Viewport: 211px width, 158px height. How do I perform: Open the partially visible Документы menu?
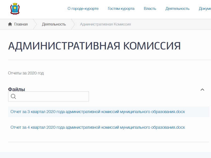point(205,9)
